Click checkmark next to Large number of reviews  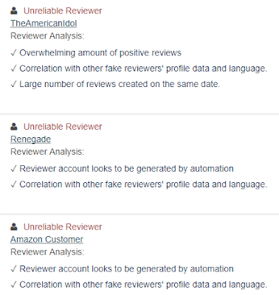click(x=13, y=84)
